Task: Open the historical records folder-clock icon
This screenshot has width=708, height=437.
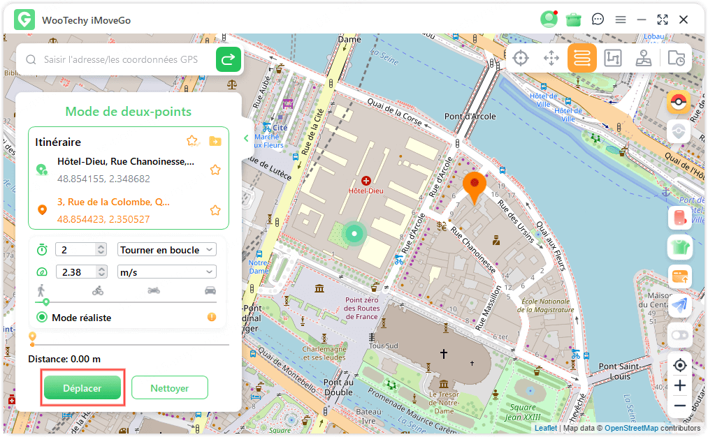Action: [676, 59]
